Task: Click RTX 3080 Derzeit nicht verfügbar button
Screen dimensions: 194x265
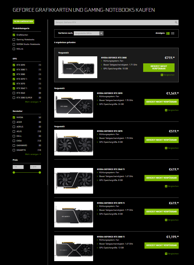Action: pos(159,67)
